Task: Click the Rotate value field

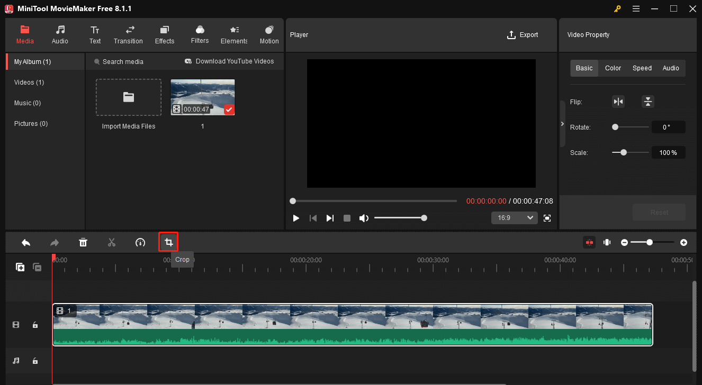Action: pos(669,127)
